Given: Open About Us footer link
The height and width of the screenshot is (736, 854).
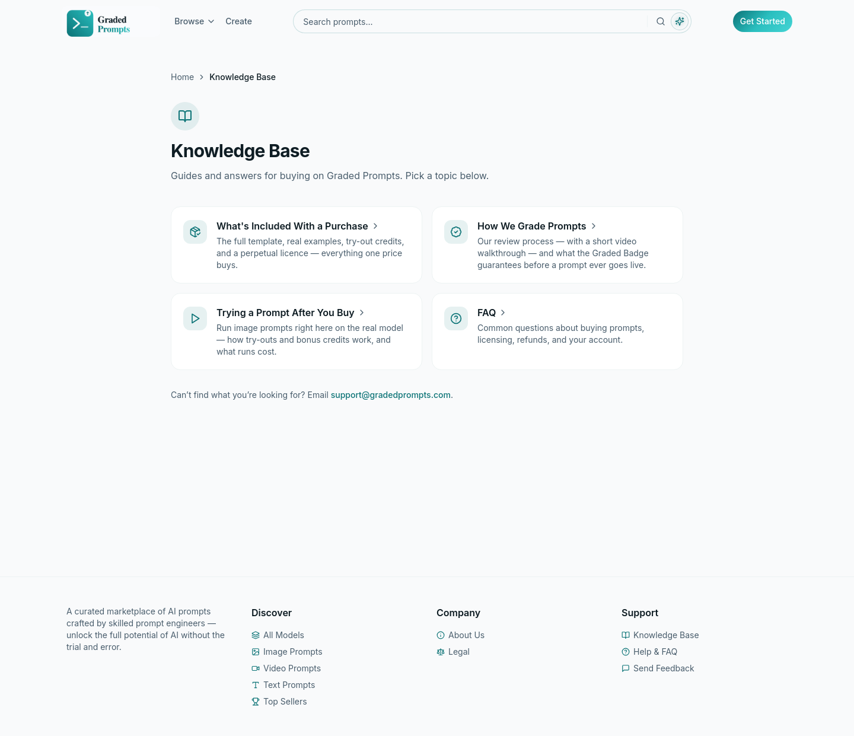Looking at the screenshot, I should point(466,635).
